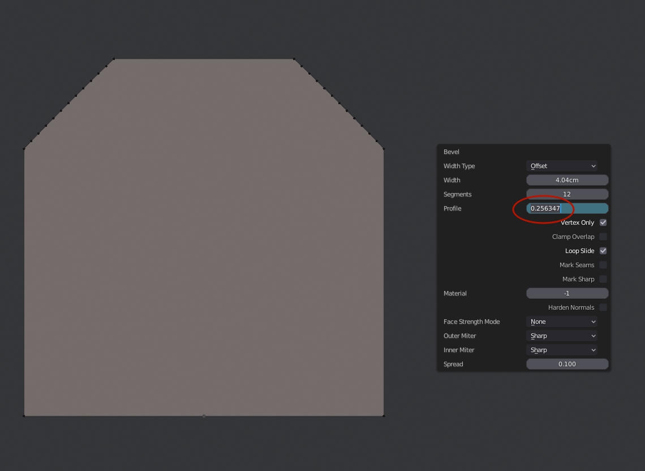Turn on the Mark Sharp checkbox

[x=603, y=279]
